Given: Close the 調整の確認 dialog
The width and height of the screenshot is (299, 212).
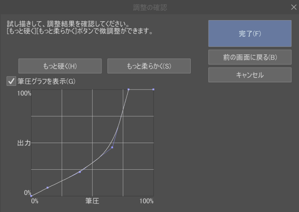Looking at the screenshot, I should tap(294, 7).
